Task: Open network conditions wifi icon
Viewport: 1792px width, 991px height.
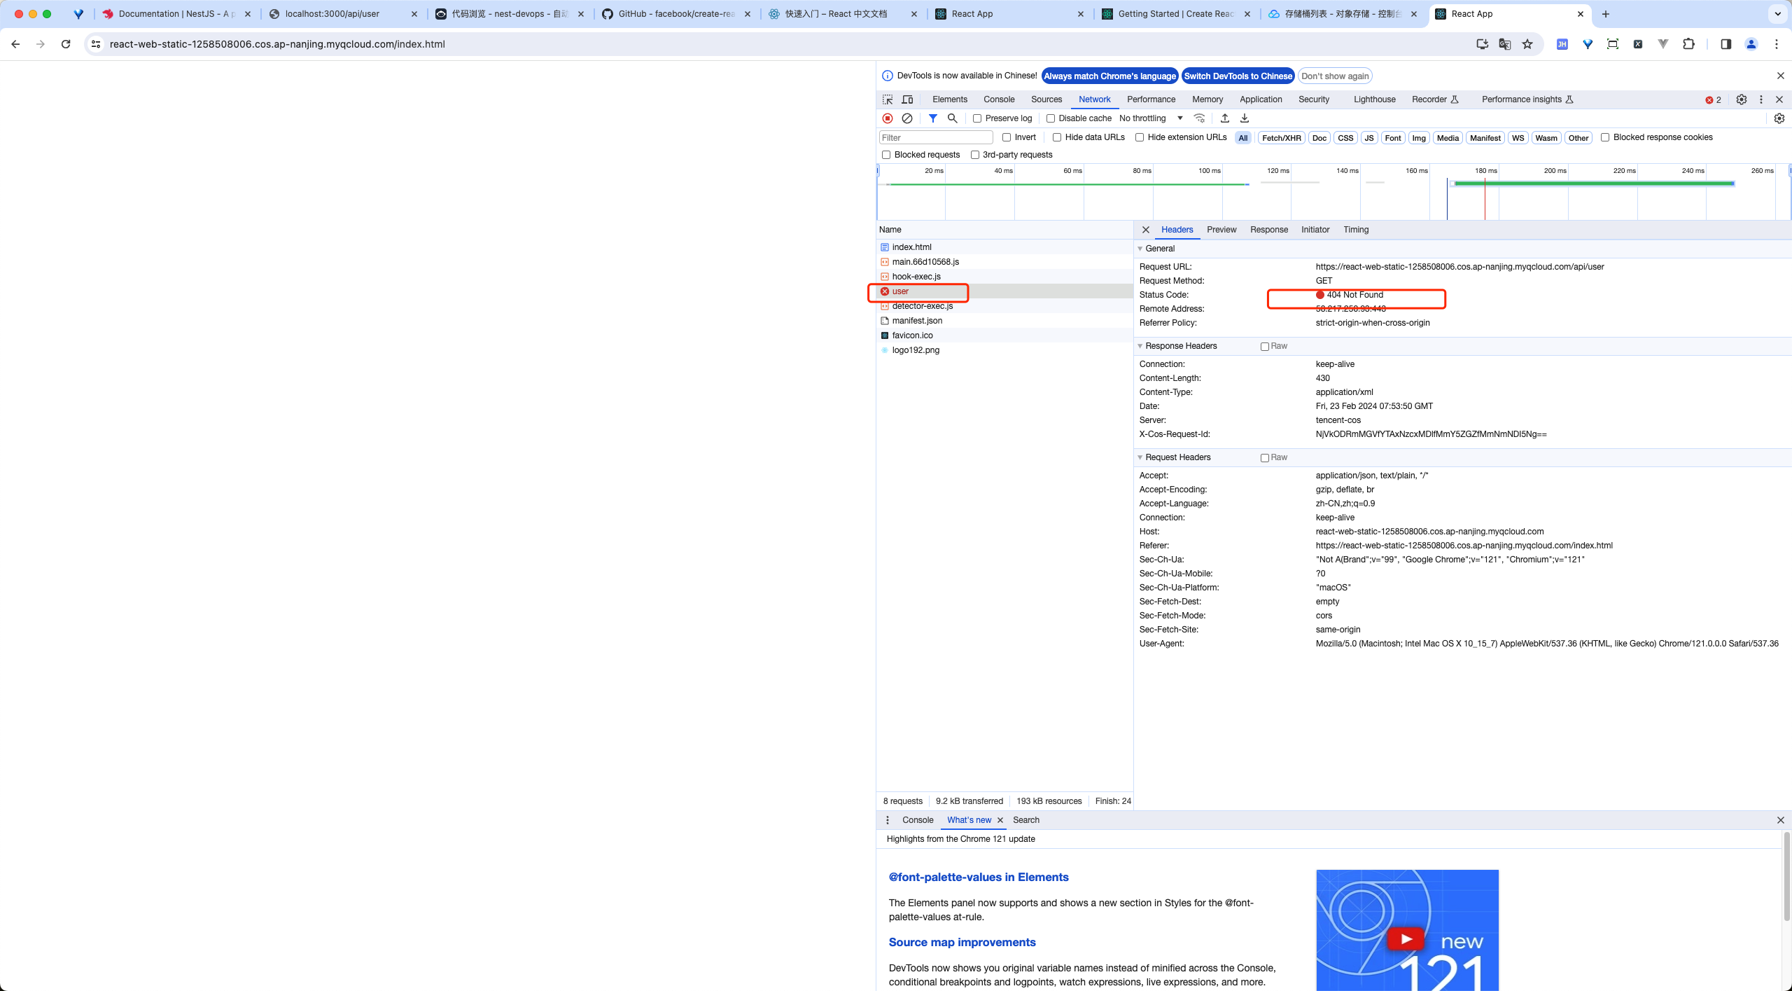Action: 1200,118
